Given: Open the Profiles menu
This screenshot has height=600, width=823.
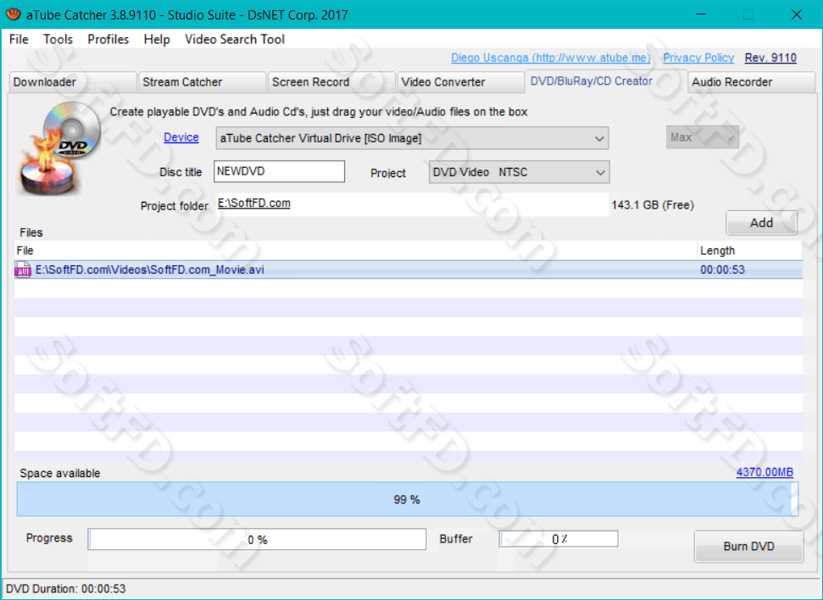Looking at the screenshot, I should 108,39.
